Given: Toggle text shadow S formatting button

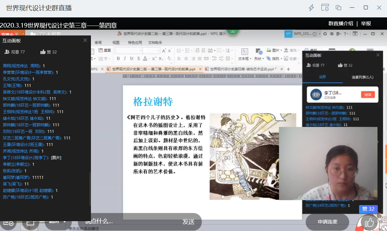Looking at the screenshot, I should click(139, 58).
